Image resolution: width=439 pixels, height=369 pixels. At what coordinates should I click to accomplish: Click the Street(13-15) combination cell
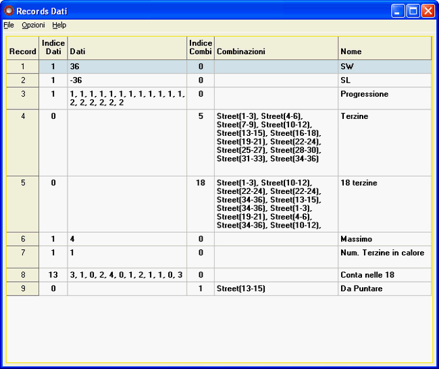(x=276, y=289)
